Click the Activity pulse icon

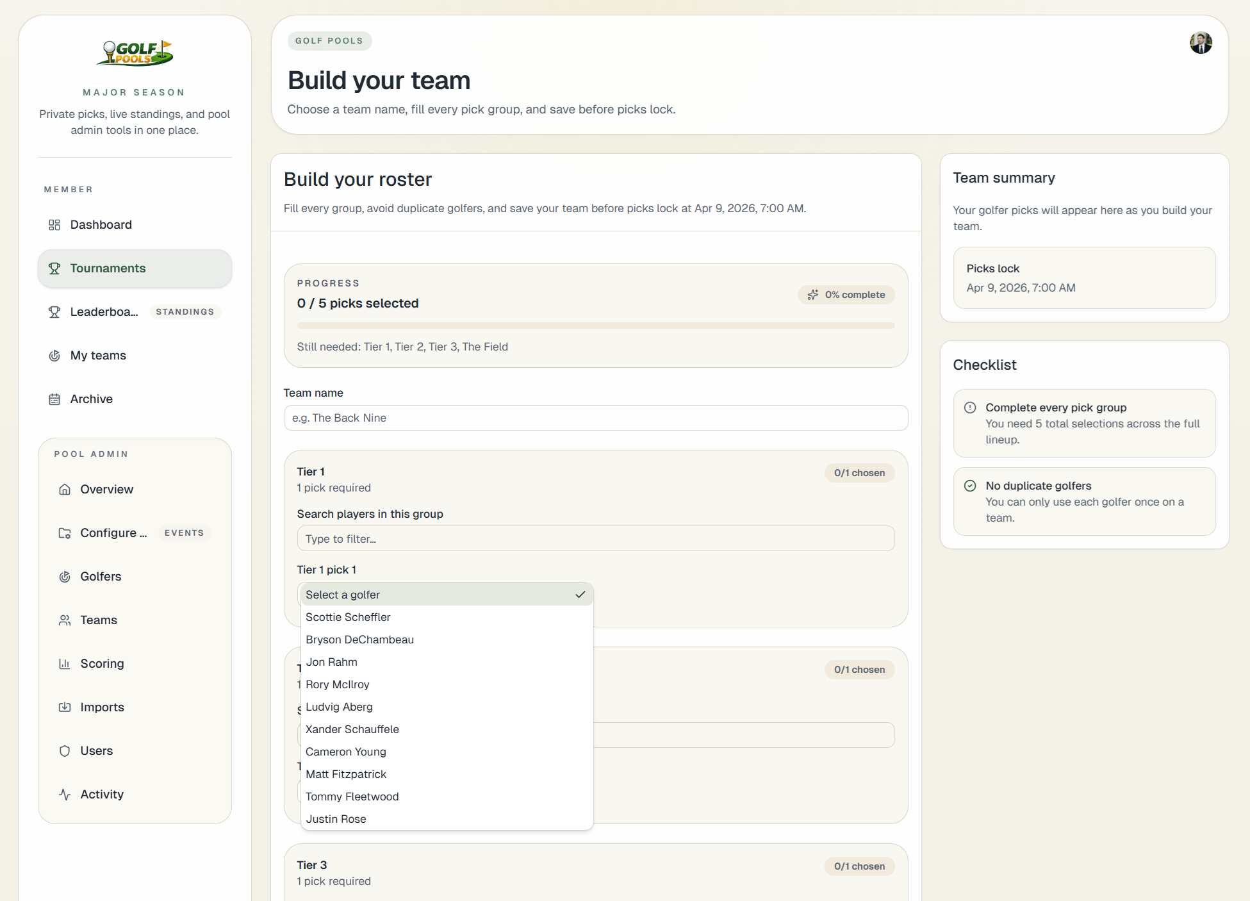click(65, 795)
